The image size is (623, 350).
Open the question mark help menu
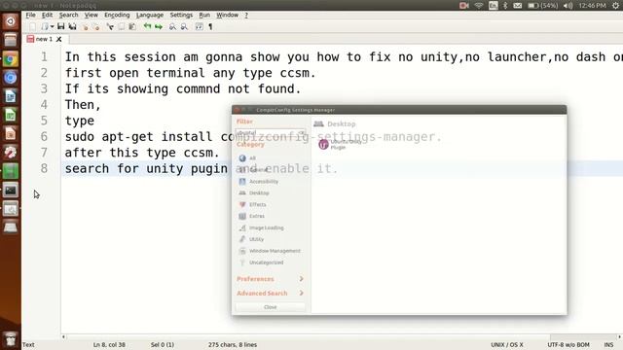click(x=246, y=15)
